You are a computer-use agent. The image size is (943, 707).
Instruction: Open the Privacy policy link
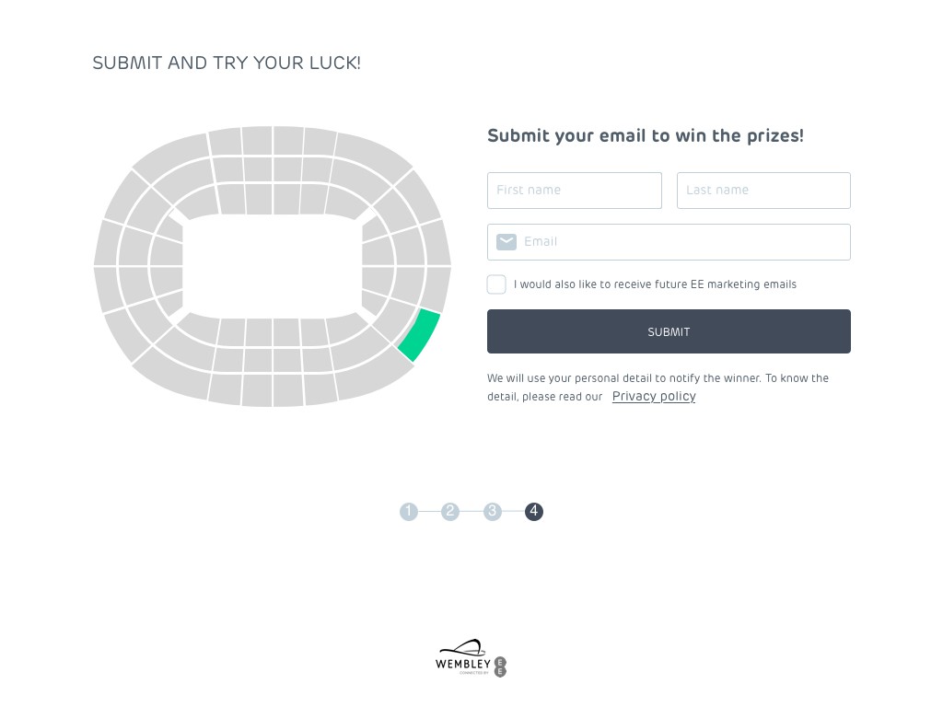(654, 397)
